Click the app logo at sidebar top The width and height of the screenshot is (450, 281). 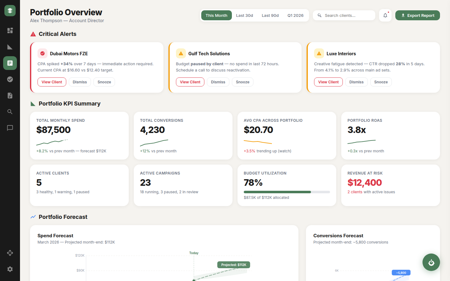(x=10, y=11)
